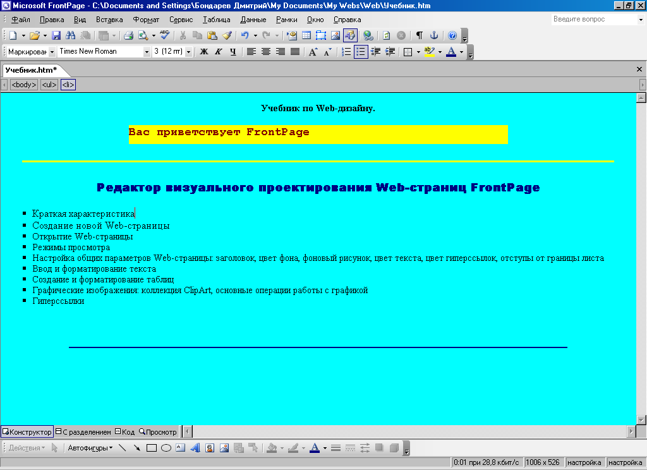This screenshot has height=470, width=647.
Task: Increase font size with the large A
Action: [313, 52]
